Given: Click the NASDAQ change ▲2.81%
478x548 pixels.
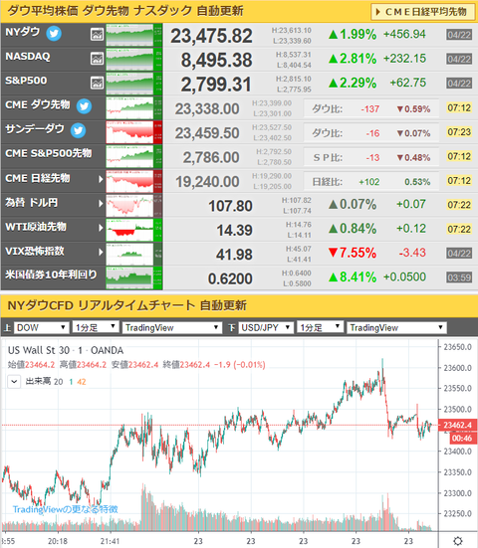Looking at the screenshot, I should click(353, 59).
